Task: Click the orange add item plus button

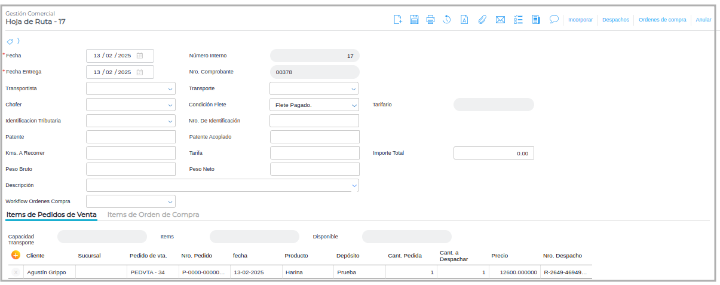Action: (x=16, y=255)
